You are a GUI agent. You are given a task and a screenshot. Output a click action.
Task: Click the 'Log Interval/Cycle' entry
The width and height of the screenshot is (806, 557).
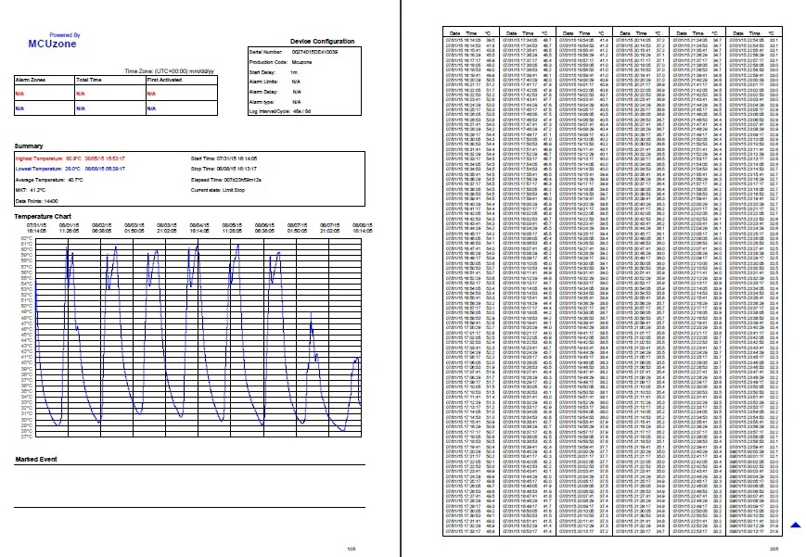[280, 111]
